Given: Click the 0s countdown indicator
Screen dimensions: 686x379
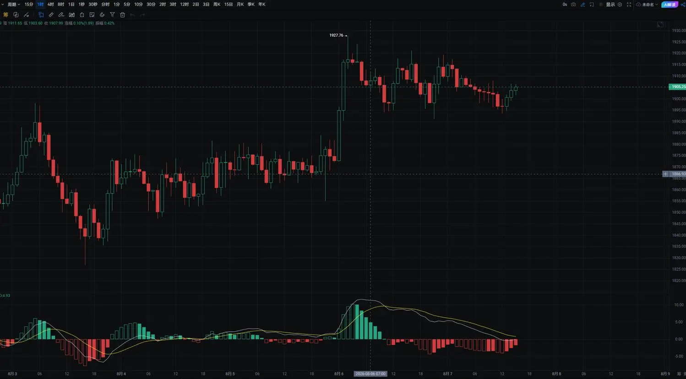Looking at the screenshot, I should pyautogui.click(x=565, y=5).
